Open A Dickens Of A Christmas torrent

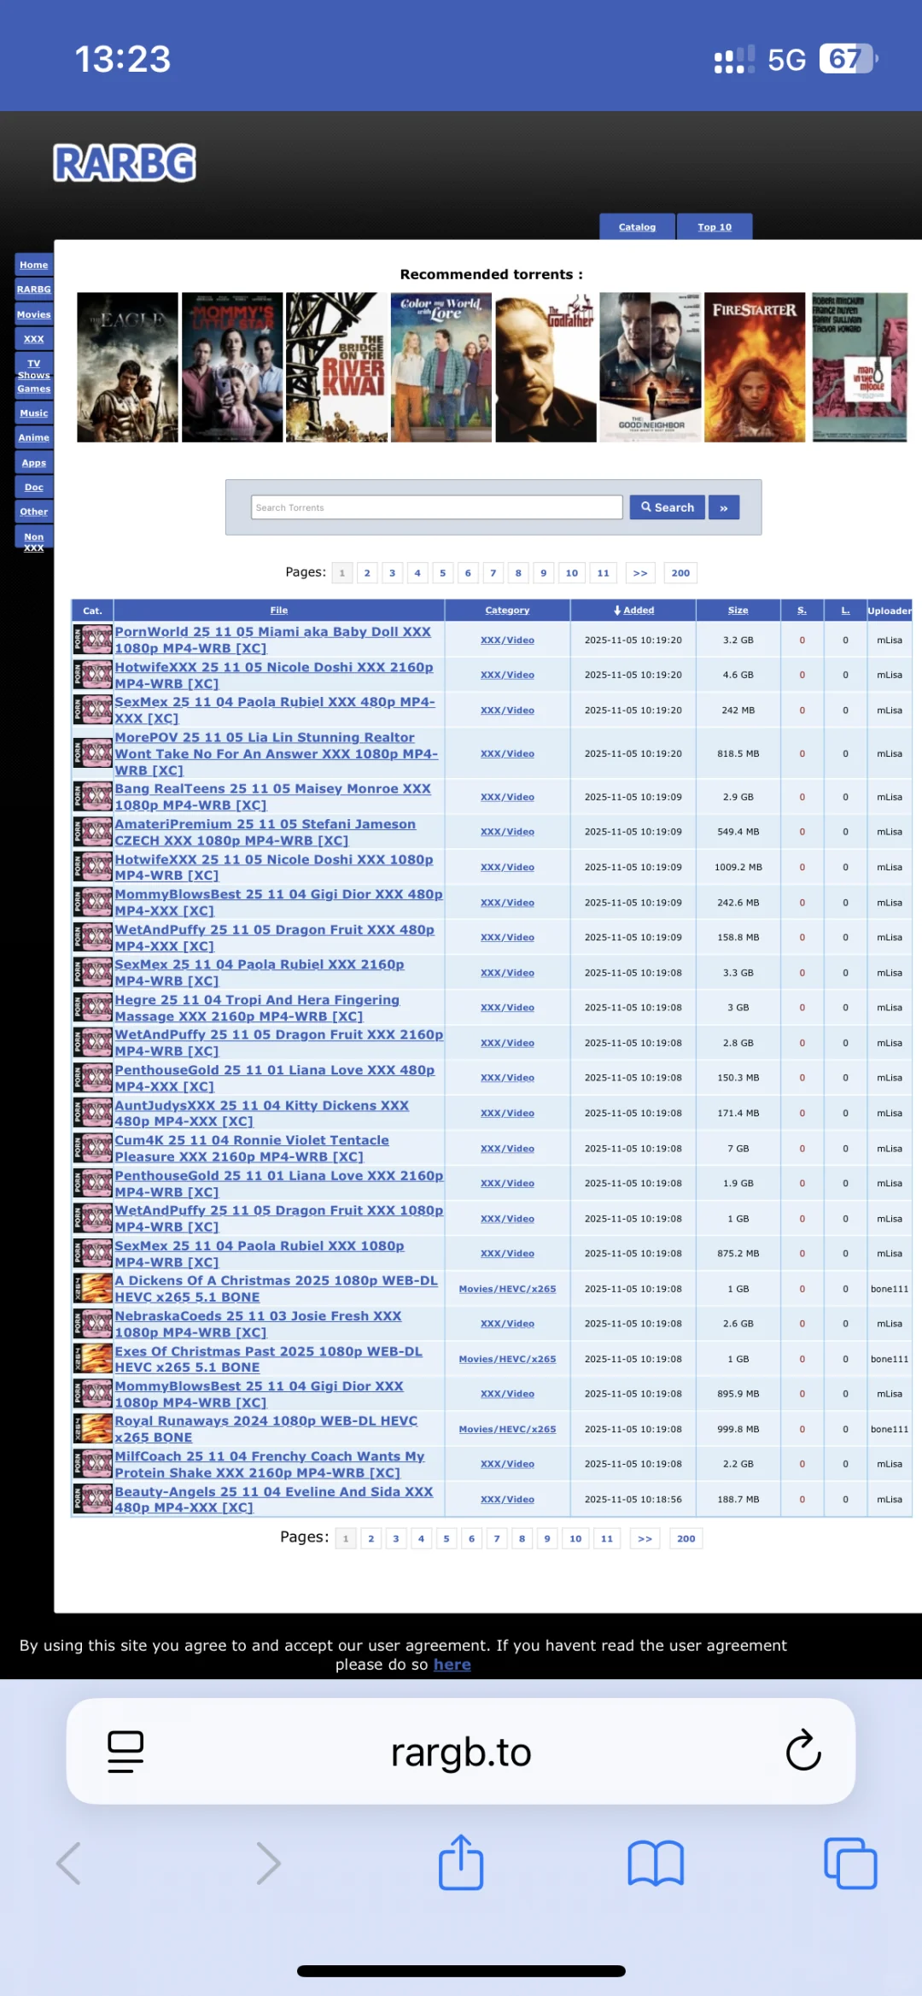(x=277, y=1289)
